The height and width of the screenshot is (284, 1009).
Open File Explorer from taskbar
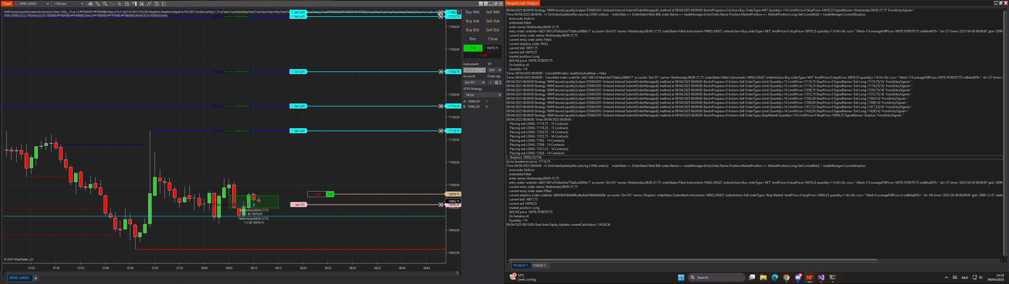coord(763,277)
